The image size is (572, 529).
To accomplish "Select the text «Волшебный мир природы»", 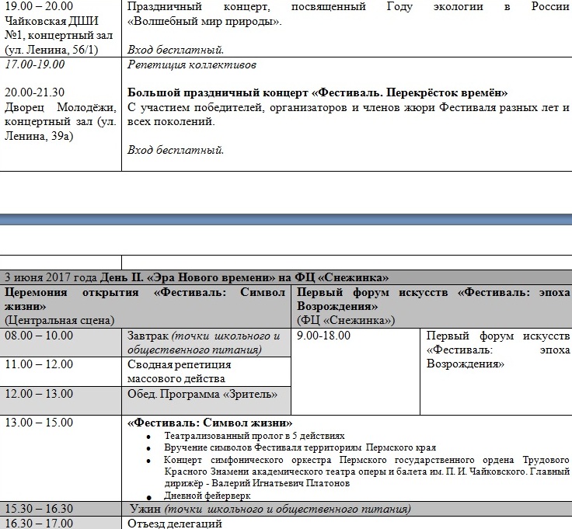I will tap(204, 21).
